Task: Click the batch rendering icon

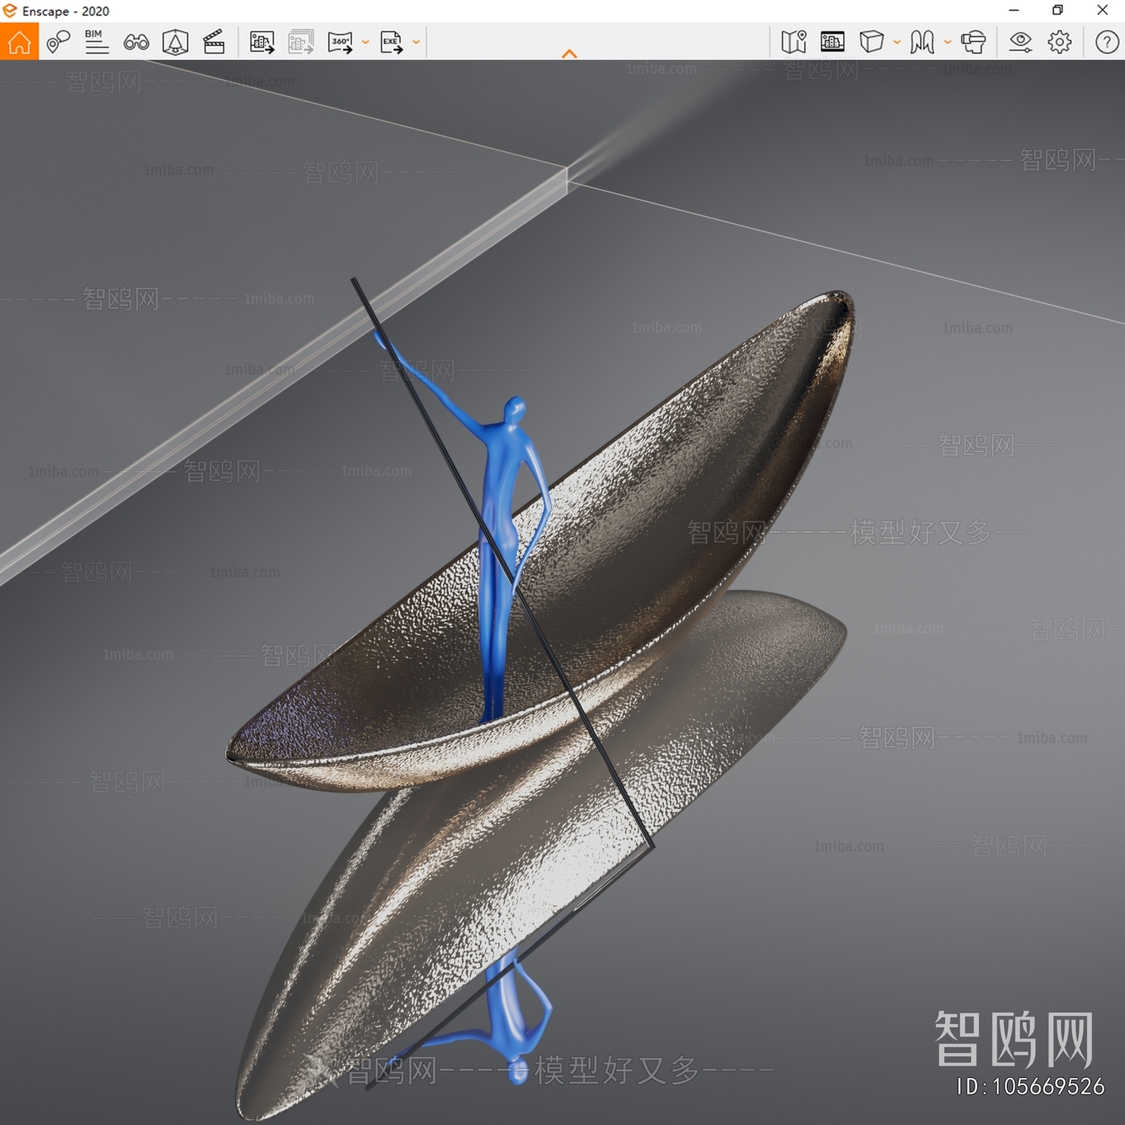Action: tap(301, 42)
